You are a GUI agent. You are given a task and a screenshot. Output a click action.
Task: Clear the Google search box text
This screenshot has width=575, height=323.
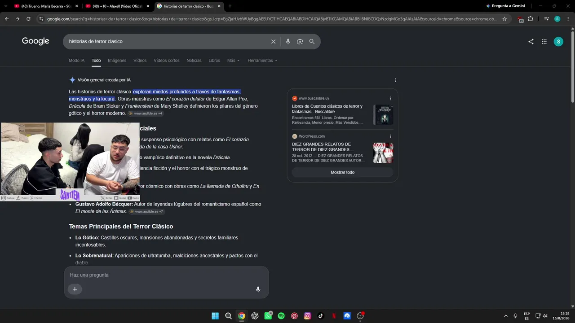click(273, 41)
